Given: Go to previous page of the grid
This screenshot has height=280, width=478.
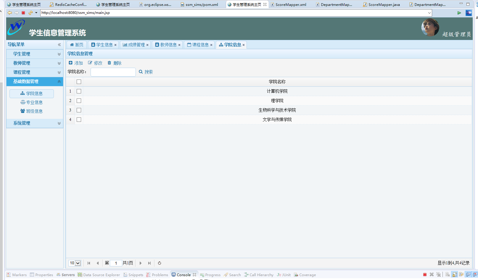Looking at the screenshot, I should tap(98, 263).
